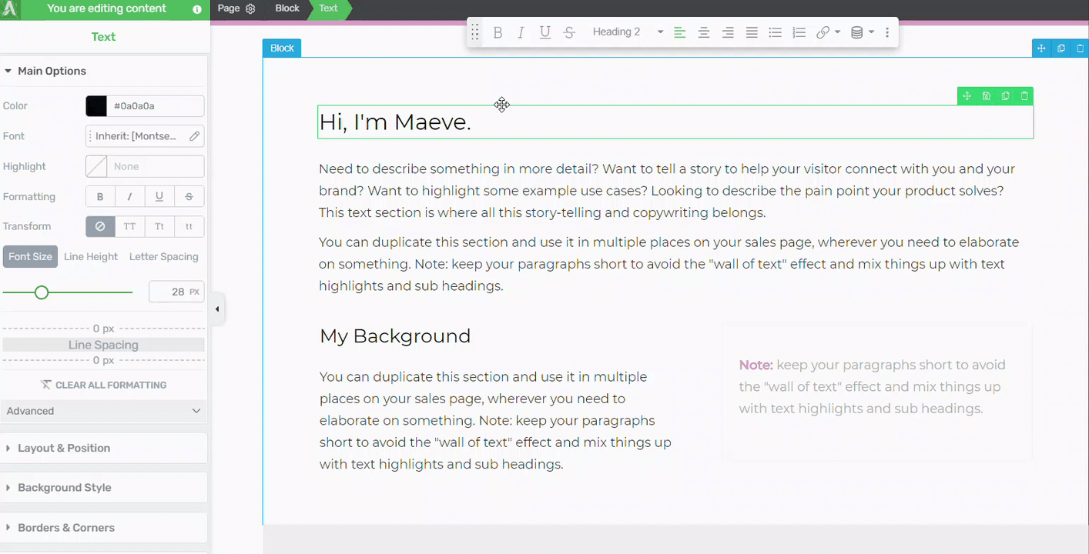This screenshot has height=554, width=1089.
Task: Apply Bold from the floating toolbar
Action: [498, 32]
